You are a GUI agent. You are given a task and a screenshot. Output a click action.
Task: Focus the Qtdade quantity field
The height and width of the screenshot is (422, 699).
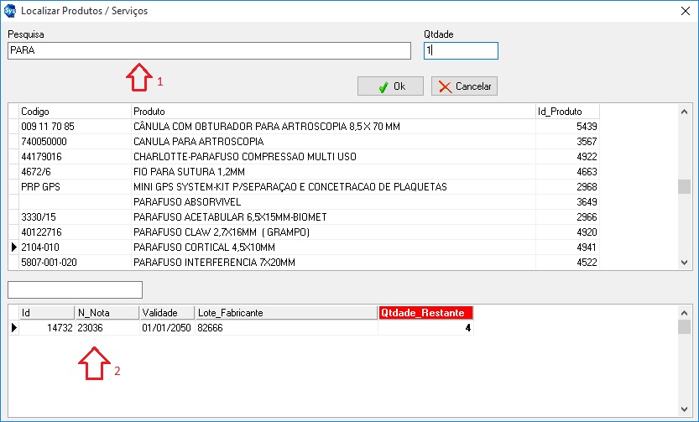461,51
